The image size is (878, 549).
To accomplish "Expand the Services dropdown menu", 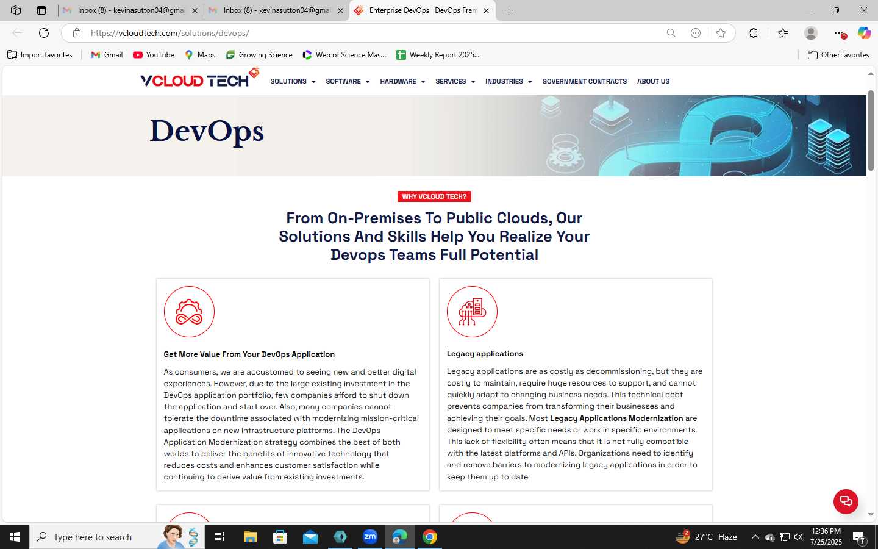I will [455, 81].
